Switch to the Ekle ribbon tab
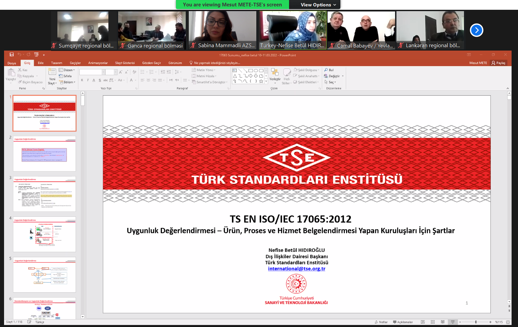This screenshot has height=327, width=518. [x=41, y=63]
